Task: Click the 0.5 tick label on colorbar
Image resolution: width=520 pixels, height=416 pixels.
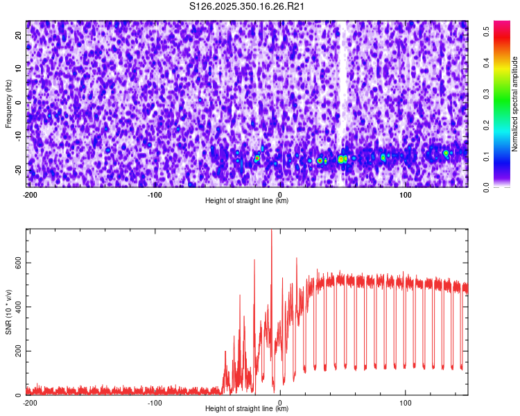Action: [487, 31]
